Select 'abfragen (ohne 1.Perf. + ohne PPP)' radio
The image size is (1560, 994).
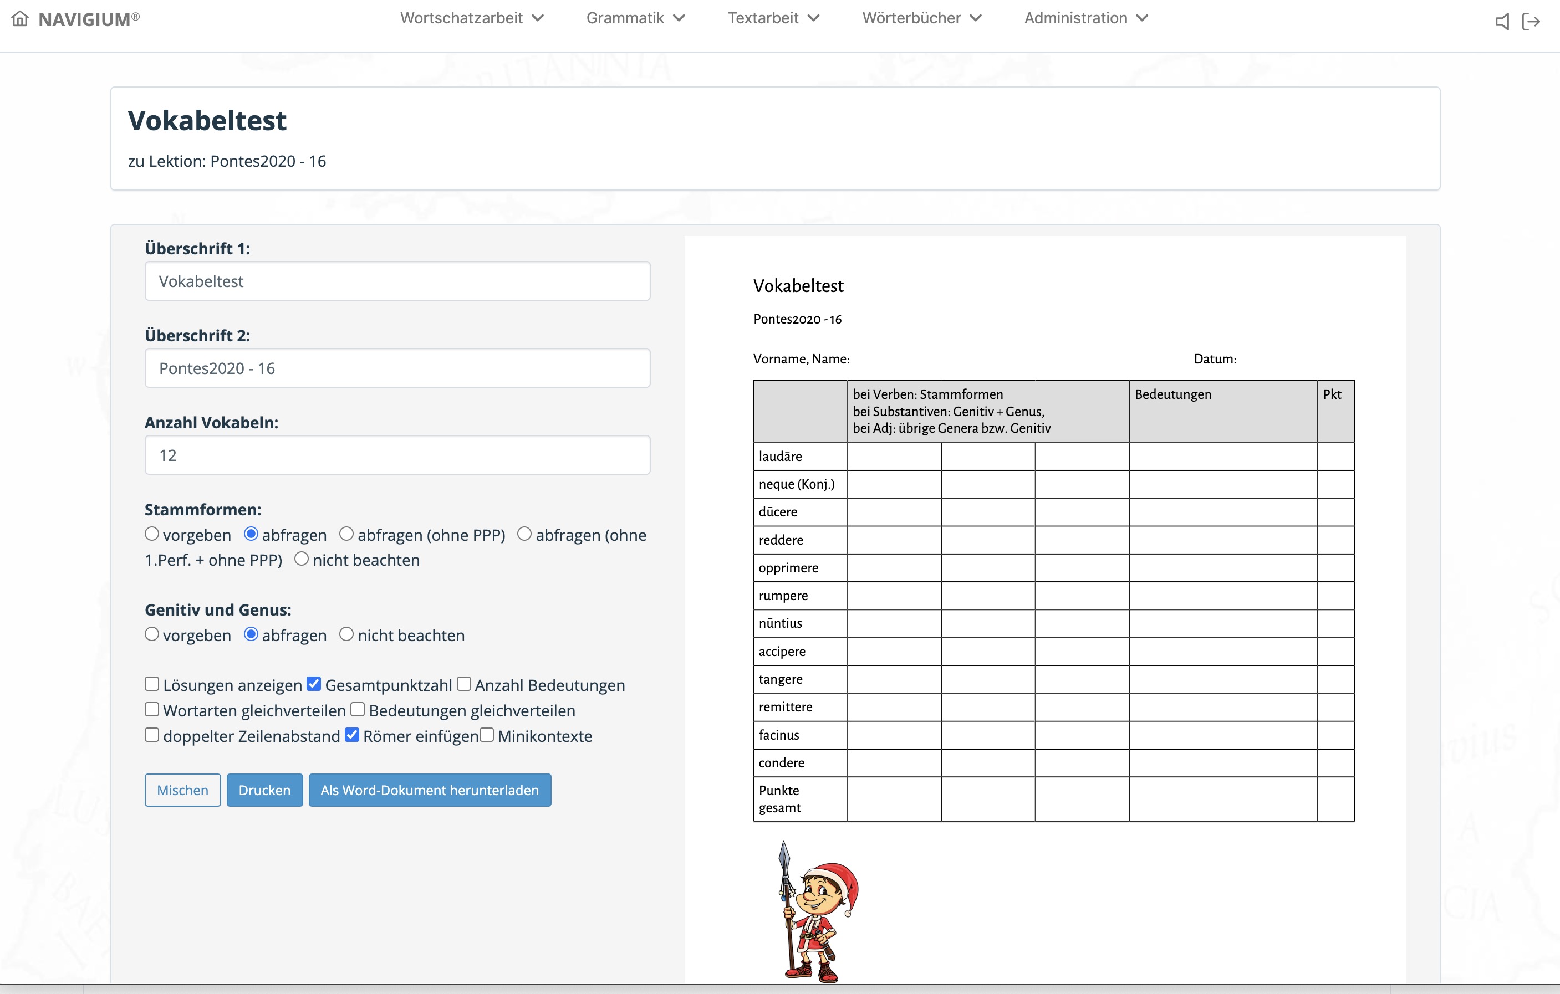point(524,534)
